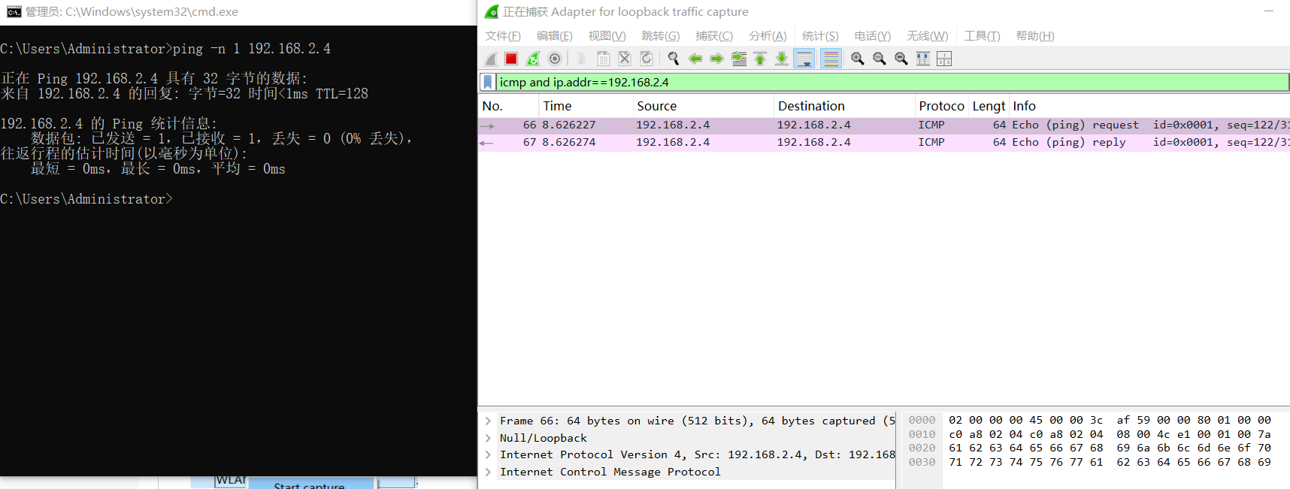The image size is (1290, 489).
Task: Minimize the Wireshark window
Action: click(1269, 11)
